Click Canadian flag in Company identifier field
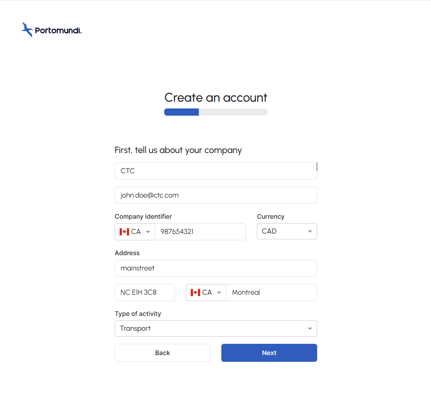Image resolution: width=431 pixels, height=414 pixels. click(x=124, y=232)
